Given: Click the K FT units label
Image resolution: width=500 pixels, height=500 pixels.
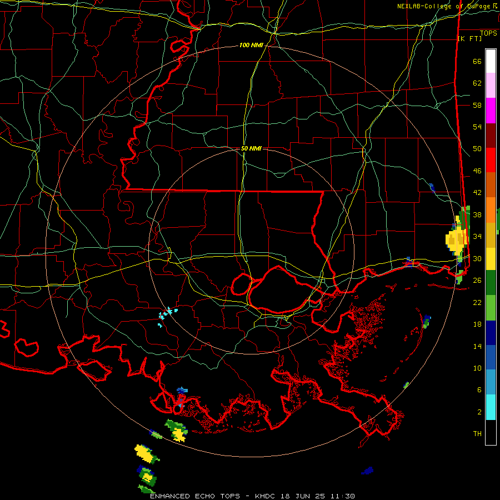Looking at the screenshot, I should (469, 38).
